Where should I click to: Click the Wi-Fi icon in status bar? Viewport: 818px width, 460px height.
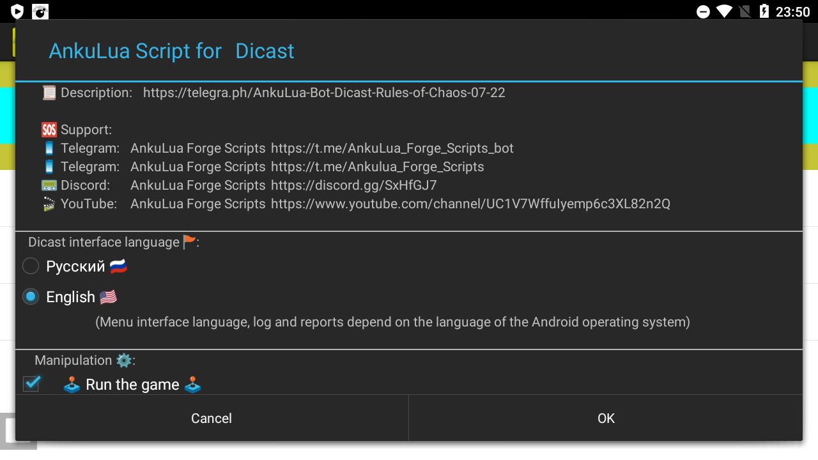pos(724,11)
